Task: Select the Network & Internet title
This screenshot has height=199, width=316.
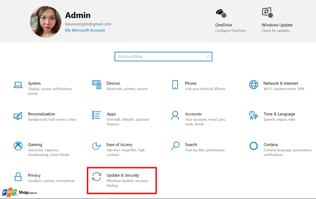Action: pyautogui.click(x=280, y=83)
